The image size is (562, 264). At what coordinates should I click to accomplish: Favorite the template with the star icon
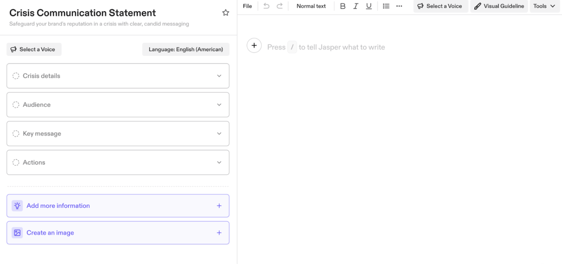click(x=226, y=13)
